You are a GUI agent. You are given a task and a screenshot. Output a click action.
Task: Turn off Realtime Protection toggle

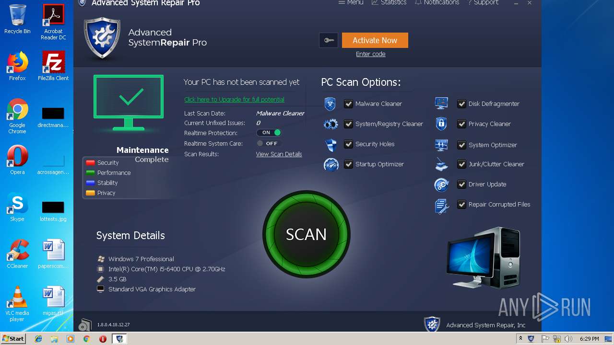pos(269,133)
